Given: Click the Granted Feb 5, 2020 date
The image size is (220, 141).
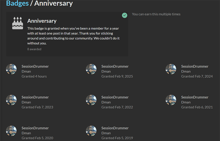Looking at the screenshot, I should (x=37, y=138).
